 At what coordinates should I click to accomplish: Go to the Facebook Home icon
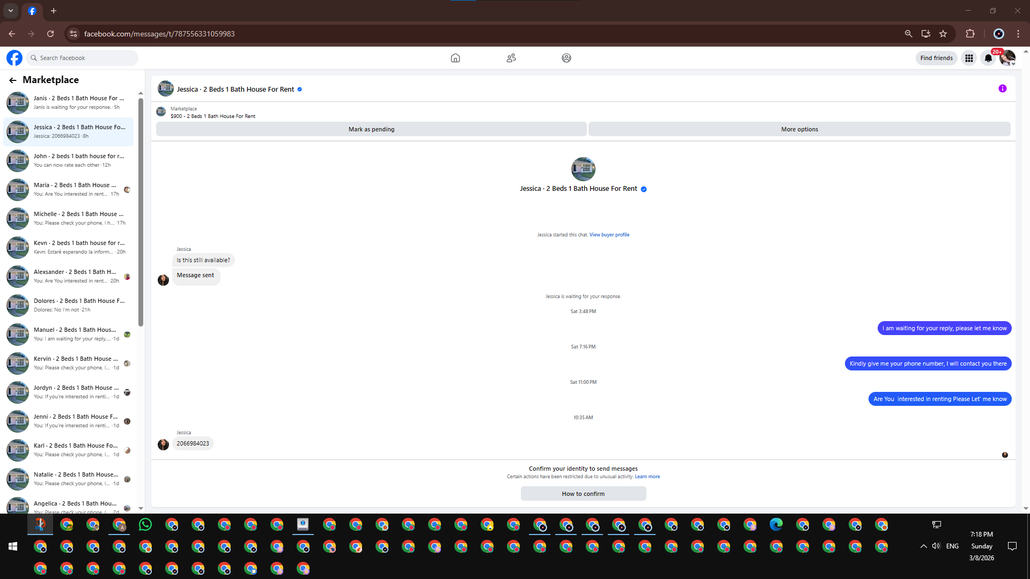[x=455, y=58]
